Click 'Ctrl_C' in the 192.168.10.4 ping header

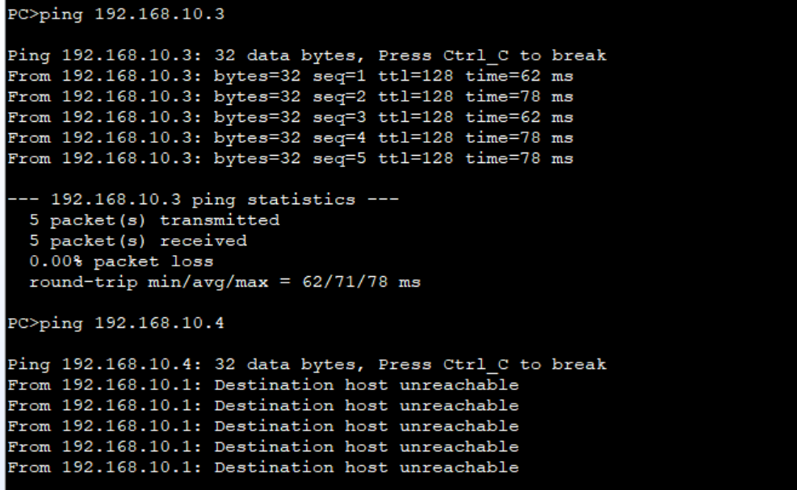pyautogui.click(x=476, y=364)
